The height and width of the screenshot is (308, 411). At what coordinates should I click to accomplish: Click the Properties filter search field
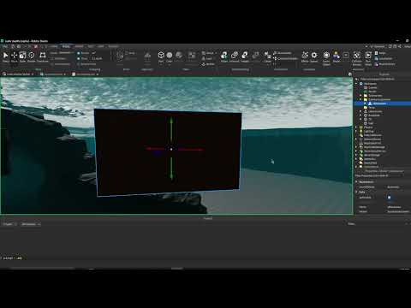[x=383, y=175]
